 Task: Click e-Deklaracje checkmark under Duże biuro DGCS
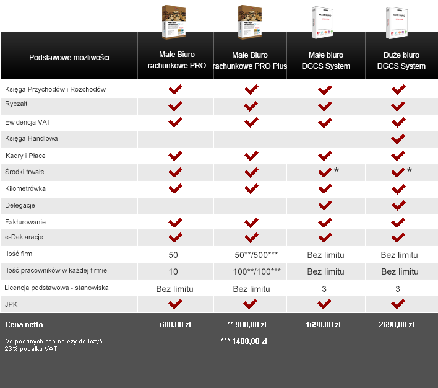tap(398, 237)
